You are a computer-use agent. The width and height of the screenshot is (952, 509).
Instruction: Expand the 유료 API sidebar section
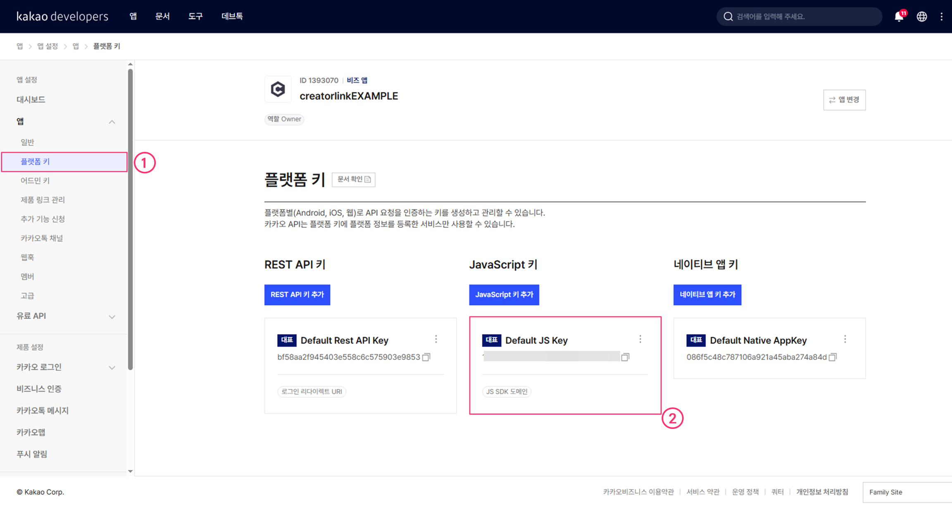[x=112, y=316]
